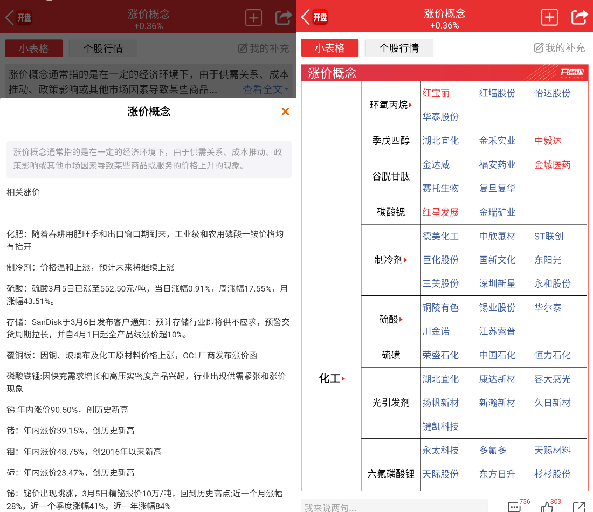Expand the 制冷剂 category arrow

tap(405, 260)
